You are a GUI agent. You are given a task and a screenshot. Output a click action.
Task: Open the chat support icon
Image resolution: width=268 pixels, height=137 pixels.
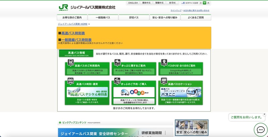click(x=261, y=130)
